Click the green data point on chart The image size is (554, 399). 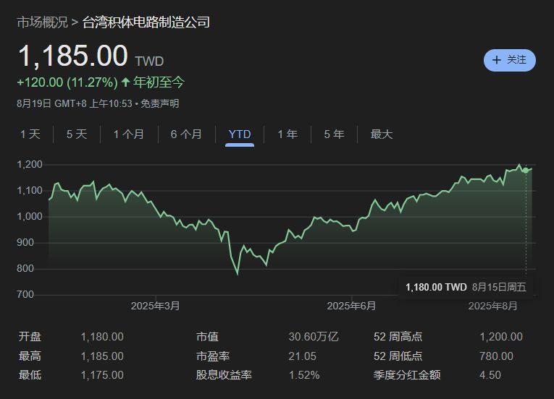[526, 171]
